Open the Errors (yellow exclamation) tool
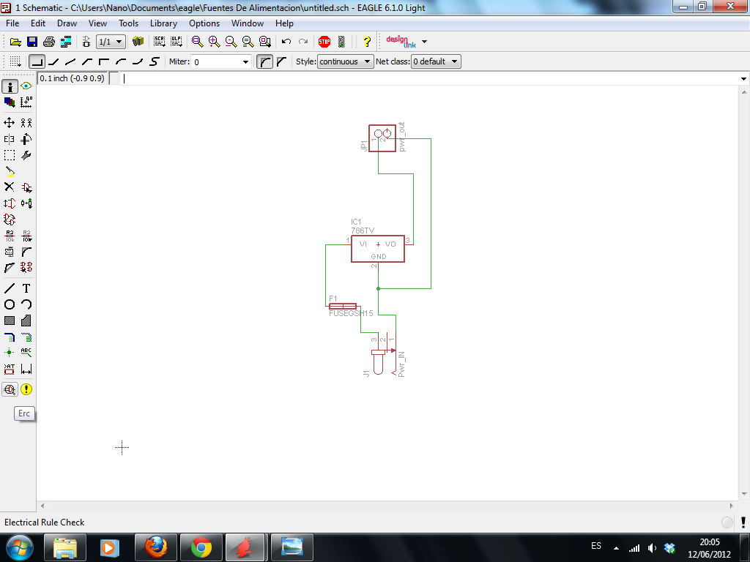 (x=26, y=389)
